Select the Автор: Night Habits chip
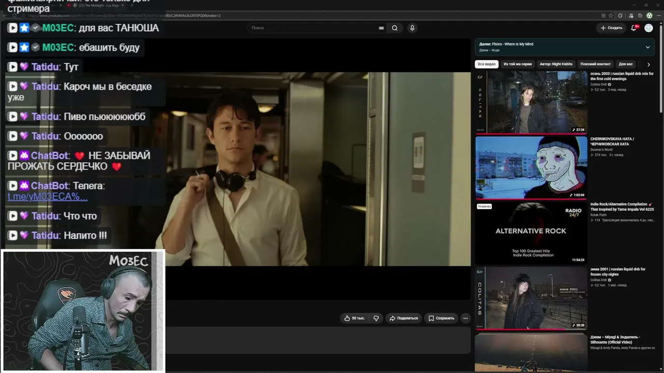 [x=556, y=64]
